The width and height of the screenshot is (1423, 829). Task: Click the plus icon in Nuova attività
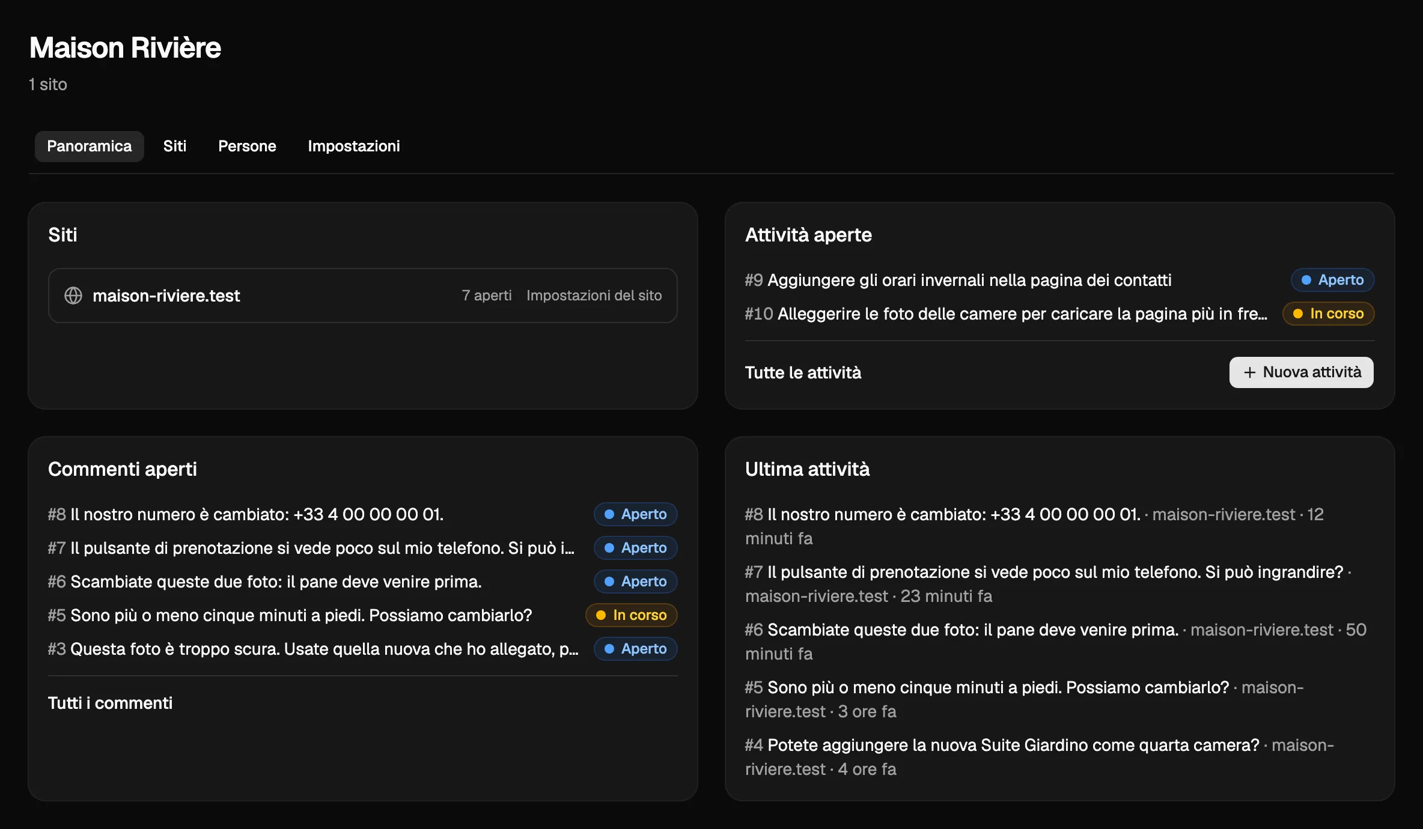coord(1250,372)
